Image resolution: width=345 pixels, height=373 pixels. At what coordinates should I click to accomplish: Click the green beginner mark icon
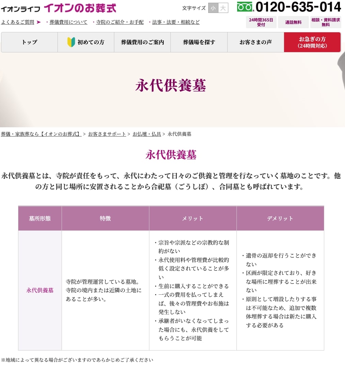click(71, 42)
